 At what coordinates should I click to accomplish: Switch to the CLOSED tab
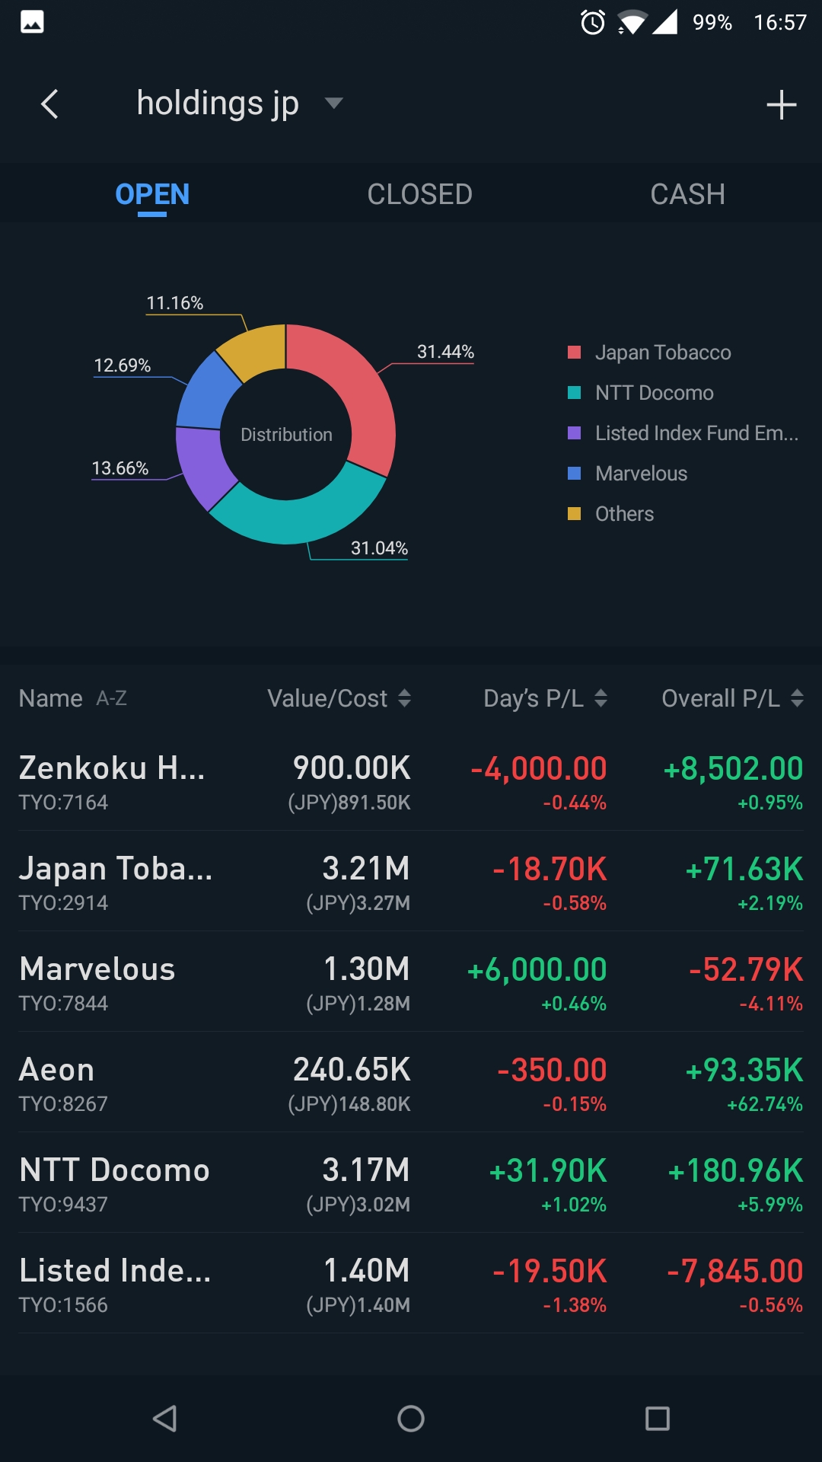pyautogui.click(x=419, y=194)
